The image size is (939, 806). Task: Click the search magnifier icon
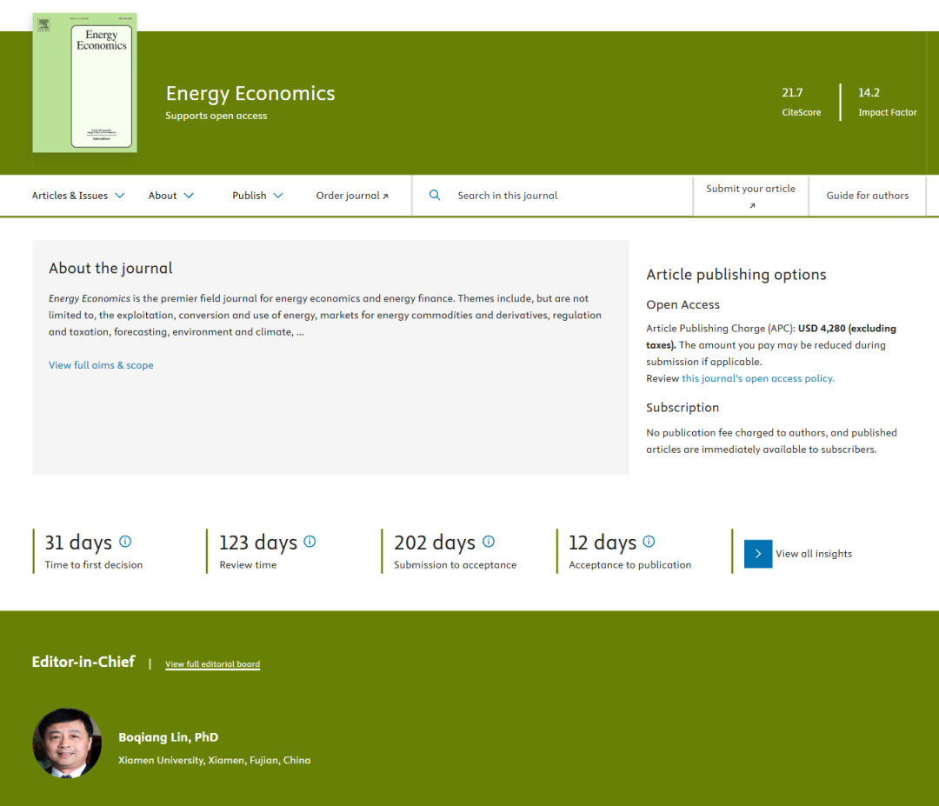point(435,196)
